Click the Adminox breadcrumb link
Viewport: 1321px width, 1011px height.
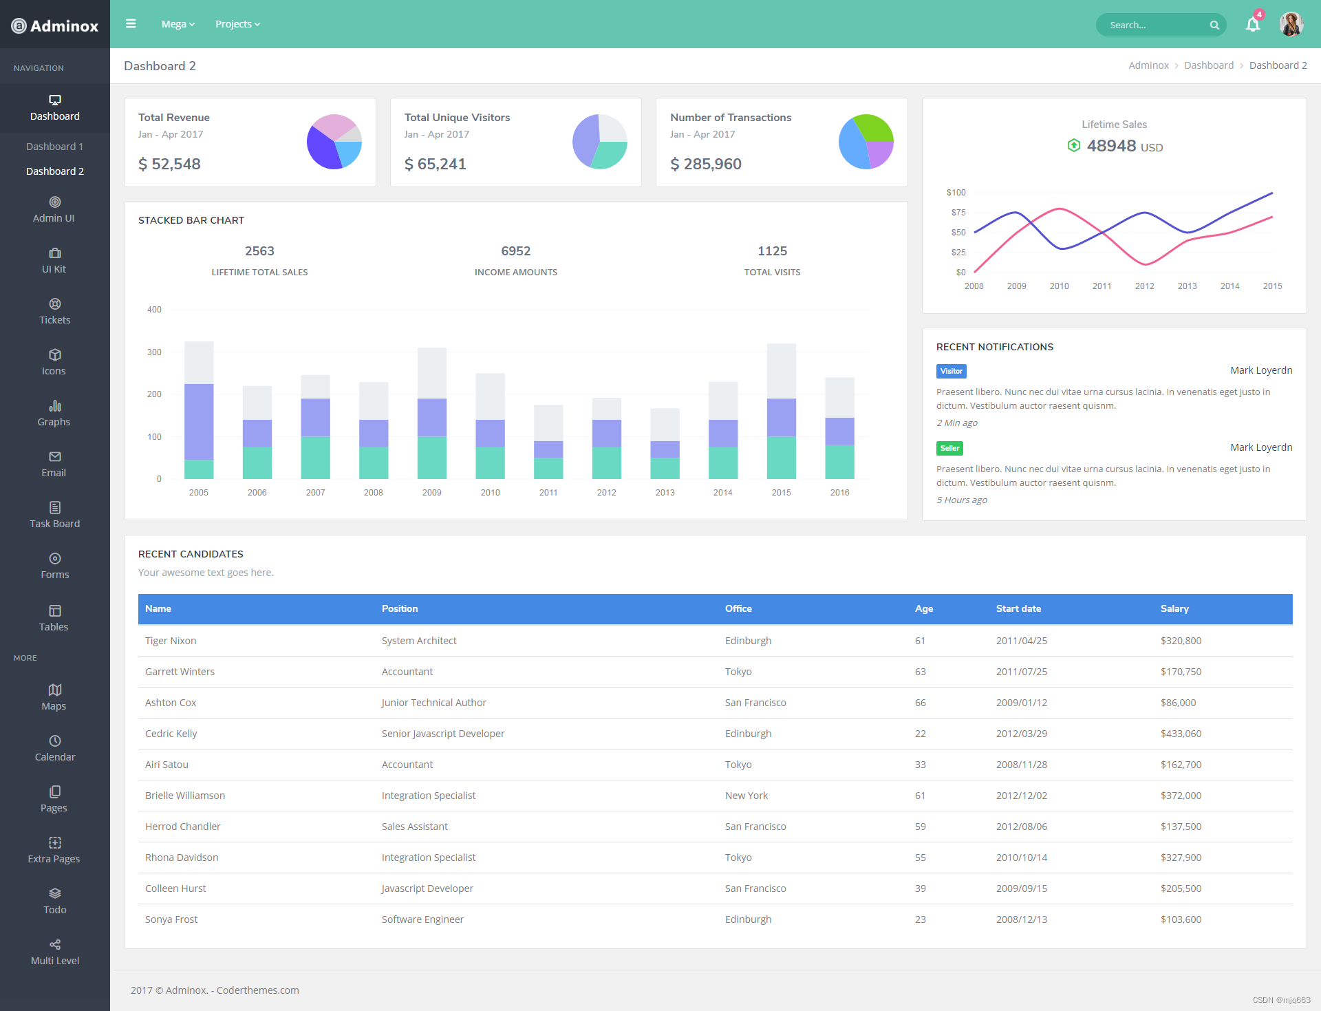click(1148, 65)
